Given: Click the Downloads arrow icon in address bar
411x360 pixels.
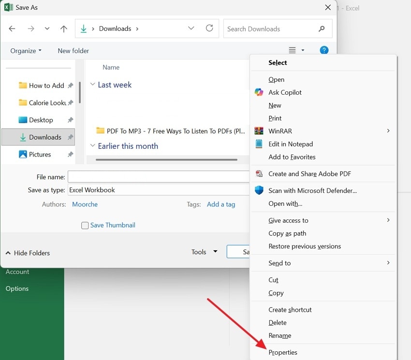Looking at the screenshot, I should pos(83,29).
